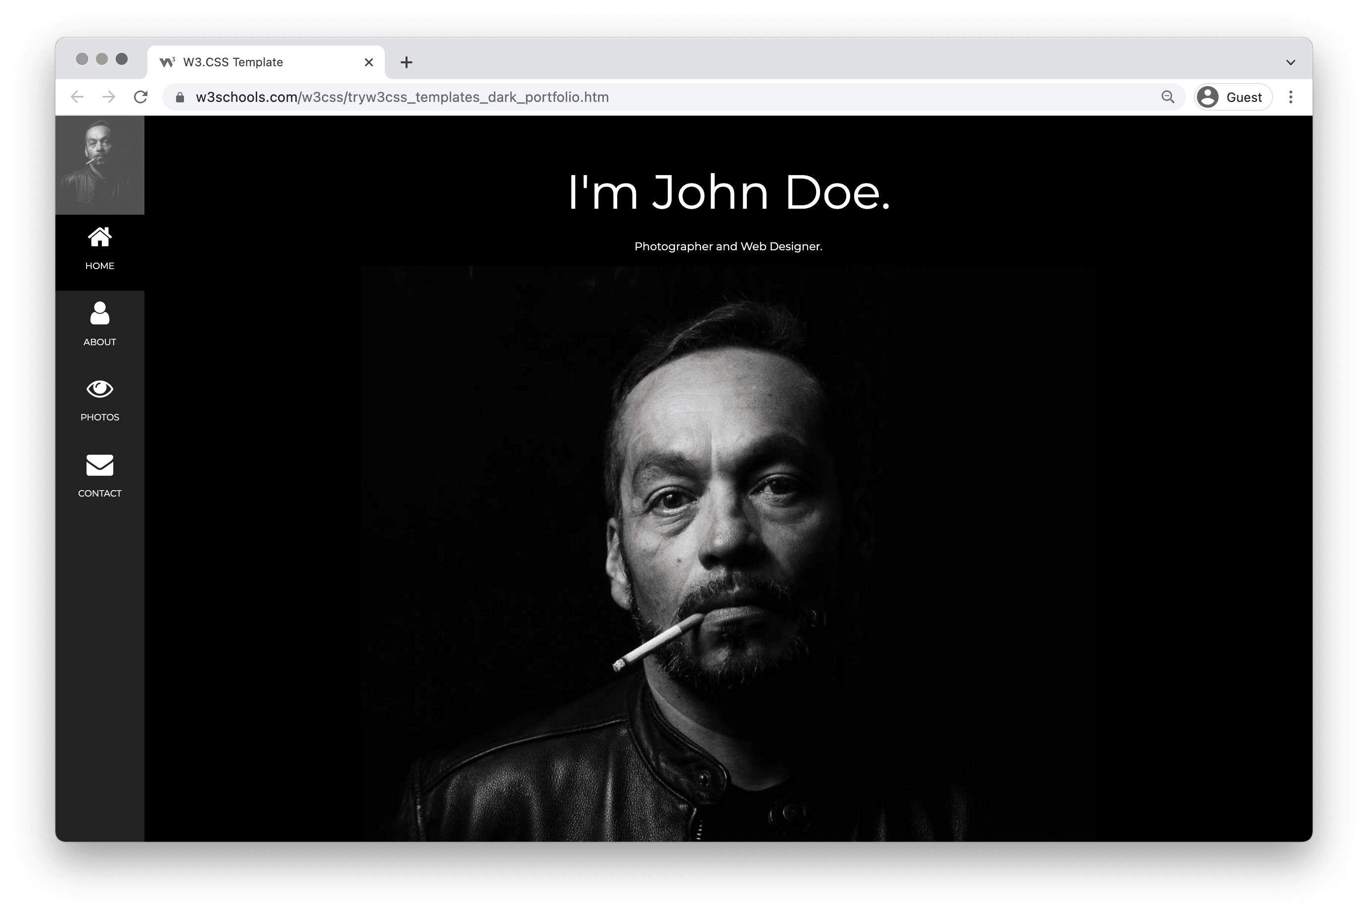
Task: Click the PHOTOS eye icon
Action: [99, 388]
